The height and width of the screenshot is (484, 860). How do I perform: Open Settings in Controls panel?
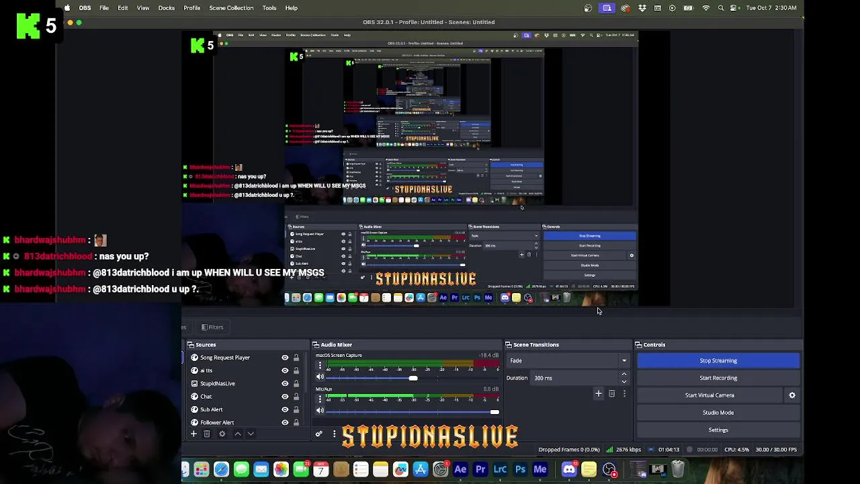click(x=718, y=430)
